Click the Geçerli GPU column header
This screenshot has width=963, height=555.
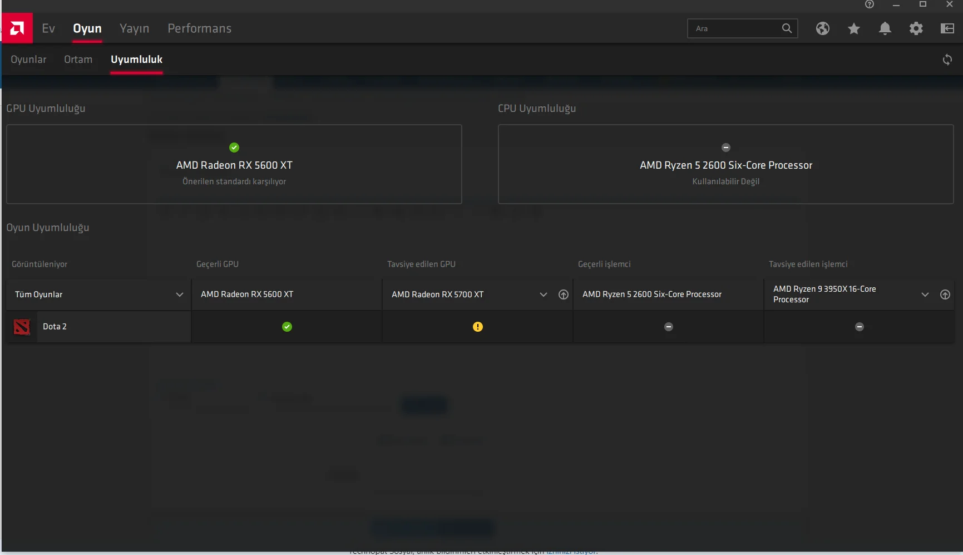pos(218,264)
